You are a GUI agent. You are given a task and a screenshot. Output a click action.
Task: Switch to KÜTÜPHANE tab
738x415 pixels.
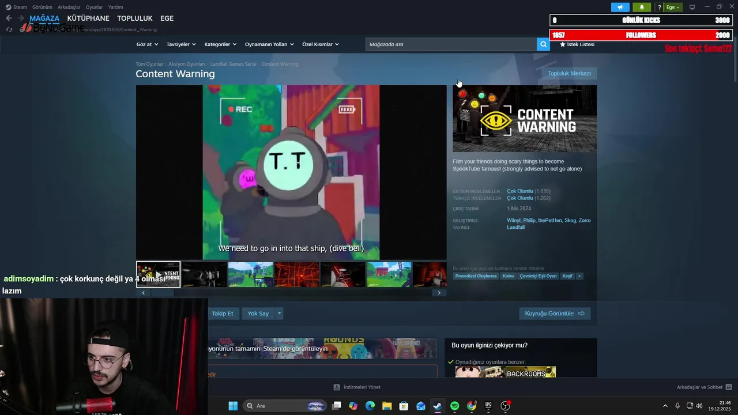(x=88, y=18)
